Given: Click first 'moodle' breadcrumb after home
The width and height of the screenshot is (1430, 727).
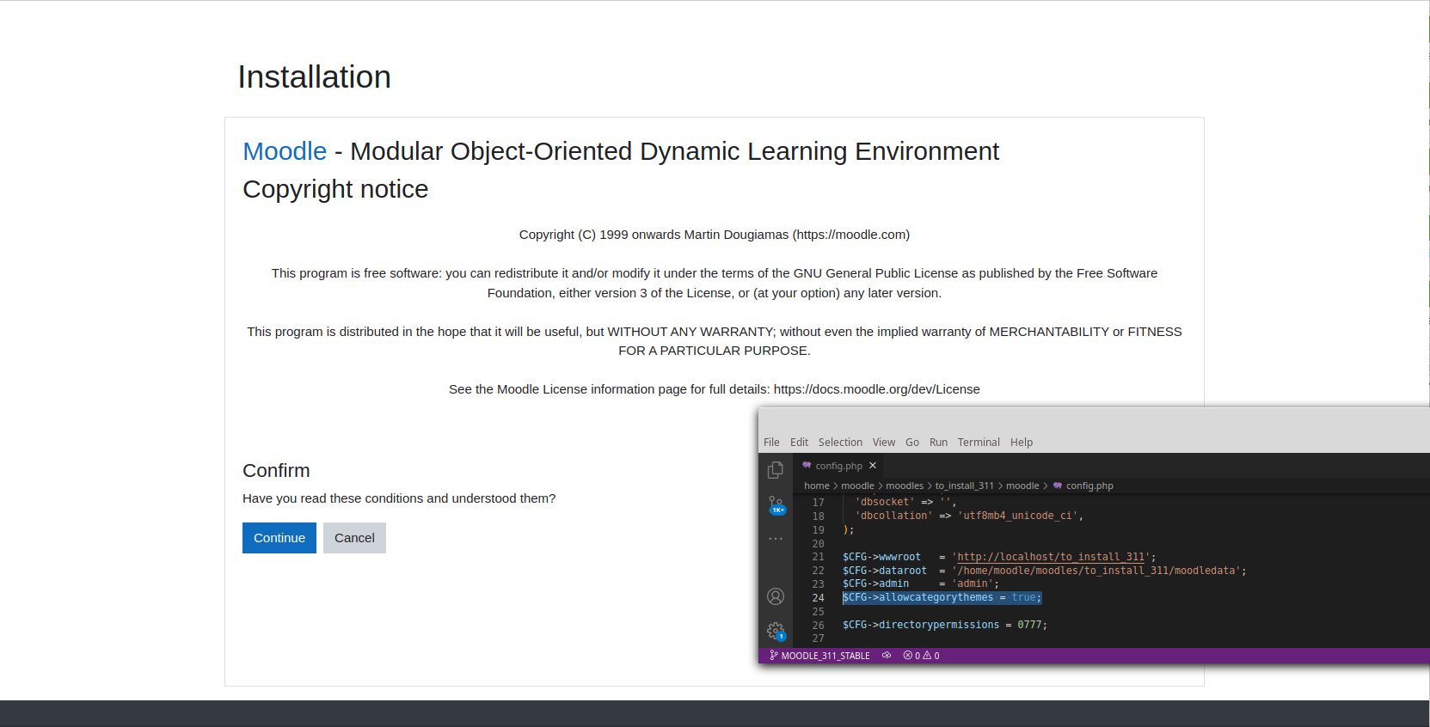Looking at the screenshot, I should pyautogui.click(x=857, y=486).
